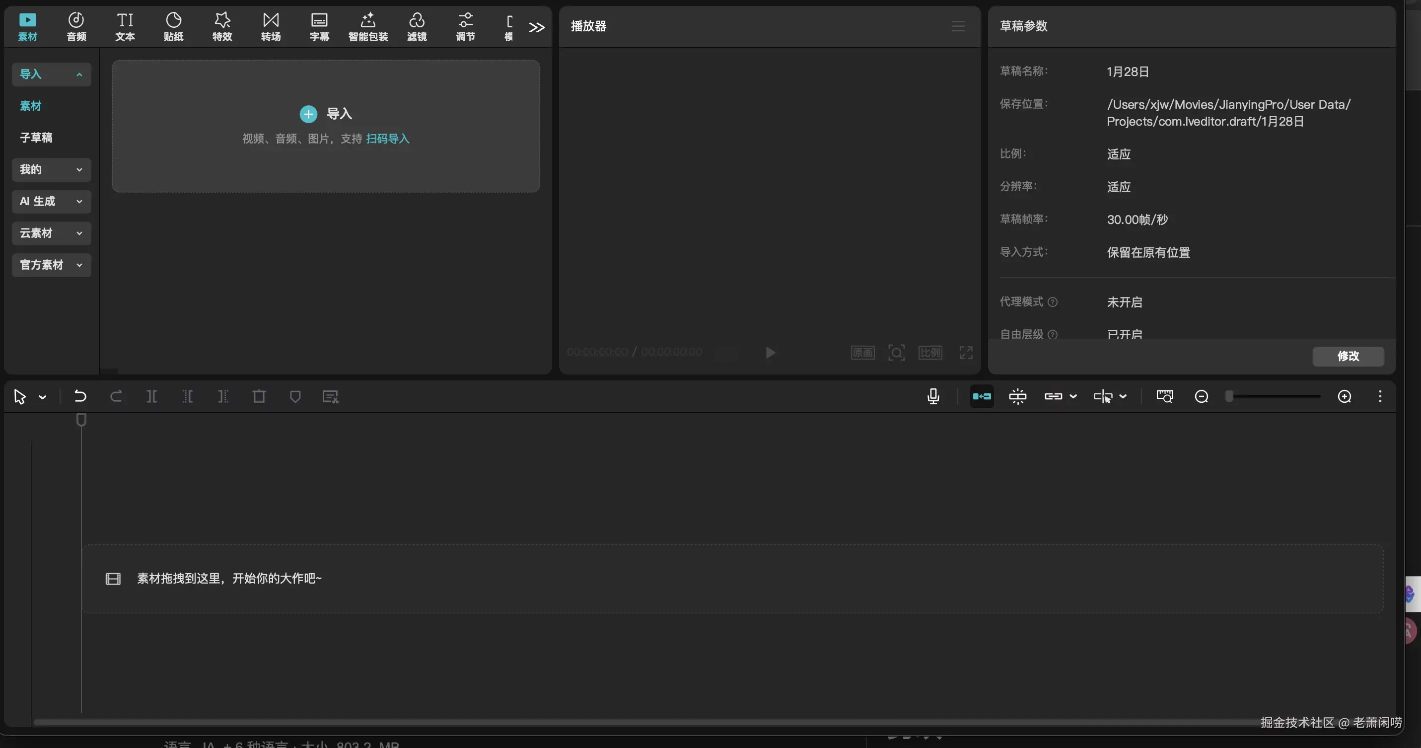This screenshot has height=748, width=1421.
Task: Switch to the 文本 text tab
Action: [125, 26]
